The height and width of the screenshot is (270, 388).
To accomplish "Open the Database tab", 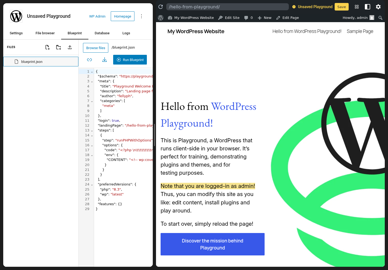I will click(x=102, y=33).
